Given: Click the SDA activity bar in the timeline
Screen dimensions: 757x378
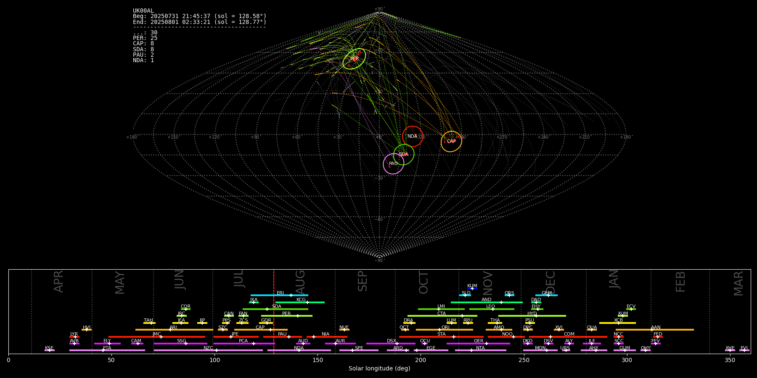Looking at the screenshot, I should click(275, 309).
